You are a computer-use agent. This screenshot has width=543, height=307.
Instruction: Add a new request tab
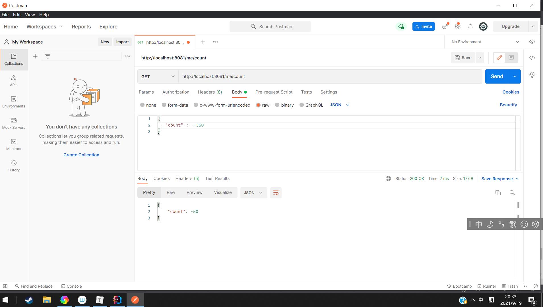point(203,42)
